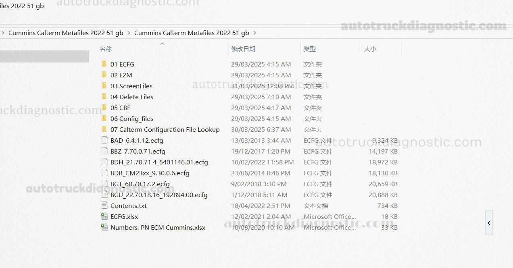This screenshot has height=268, width=513.
Task: Click the date 10/02/2022 11:58 PM
Action: (x=263, y=162)
